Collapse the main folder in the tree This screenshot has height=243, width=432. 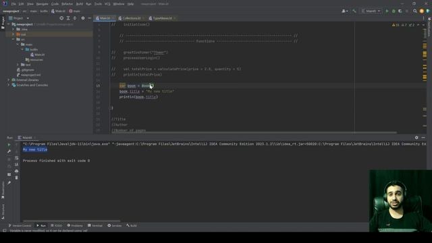(18, 45)
